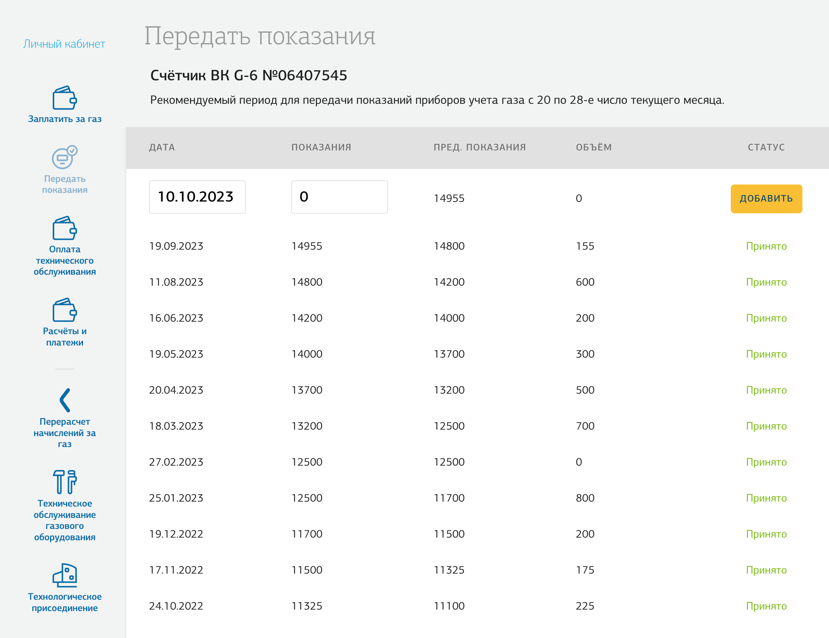This screenshot has width=829, height=638.
Task: Click the recommended period notice text
Action: tap(437, 100)
